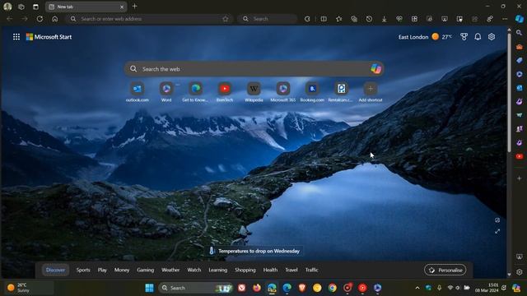This screenshot has width=527, height=296.
Task: Open sidebar settings gear at bottom
Action: pyautogui.click(x=520, y=272)
